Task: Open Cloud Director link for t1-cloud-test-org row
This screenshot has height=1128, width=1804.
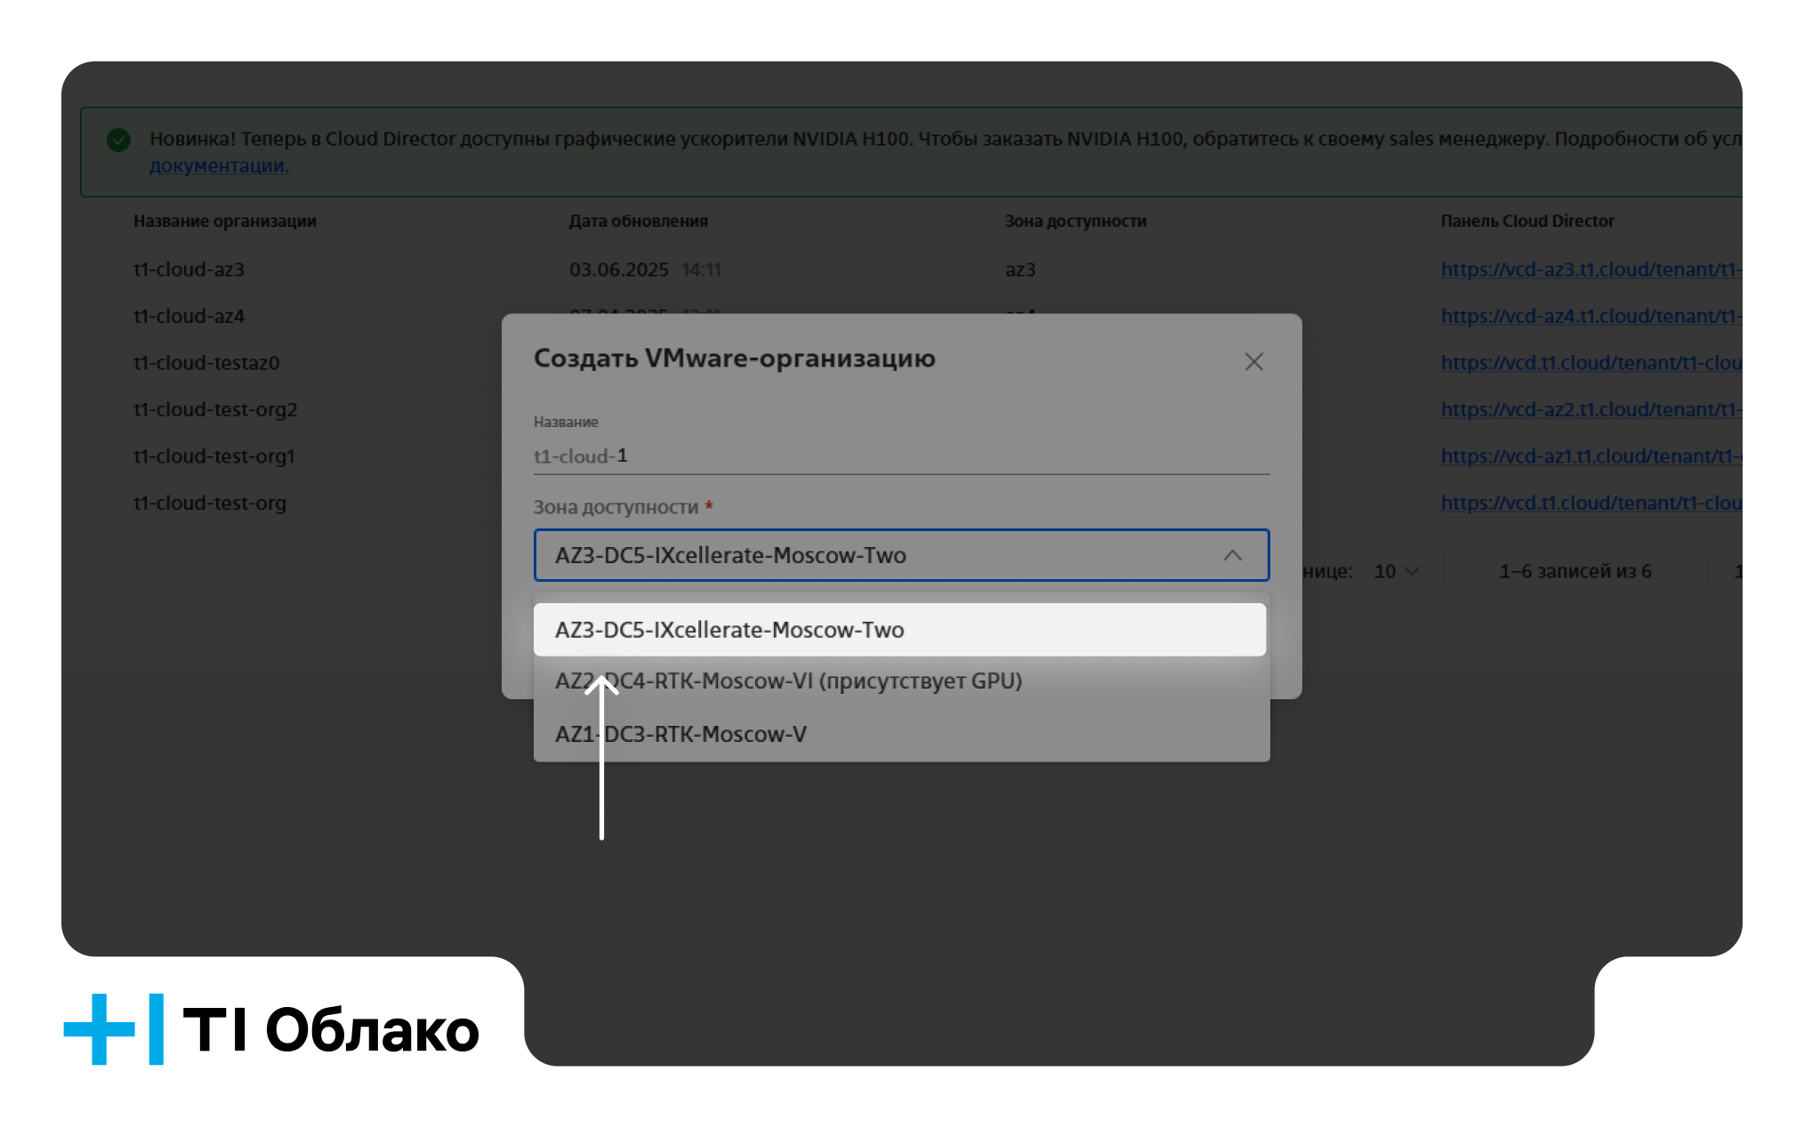Action: coord(1591,503)
